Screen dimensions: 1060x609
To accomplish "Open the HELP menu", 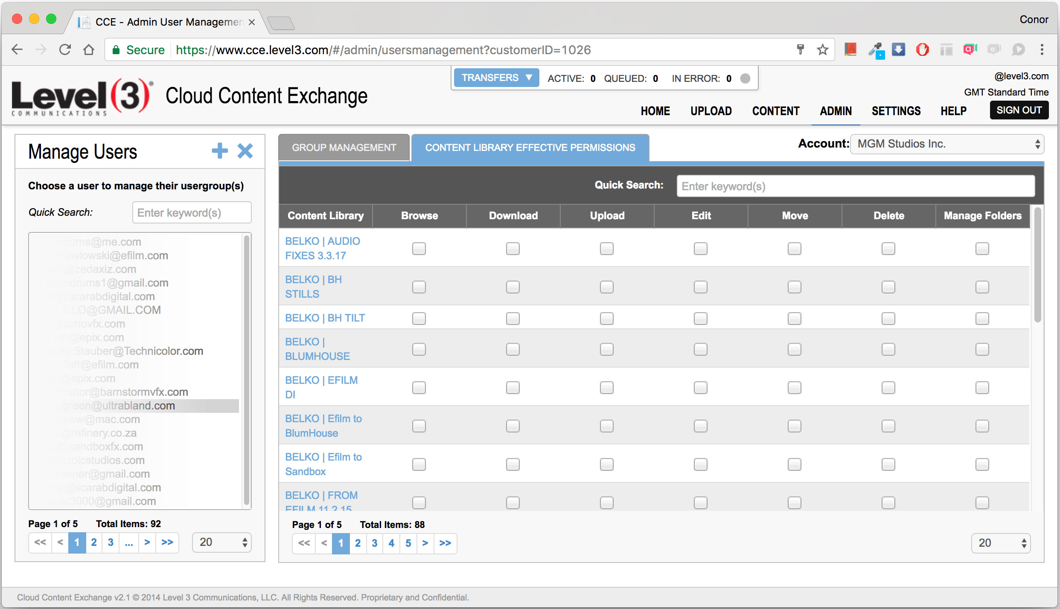I will point(954,111).
